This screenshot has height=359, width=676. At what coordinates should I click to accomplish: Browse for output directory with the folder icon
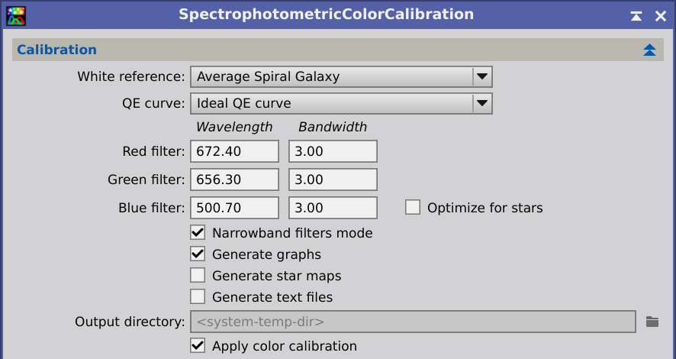point(652,322)
